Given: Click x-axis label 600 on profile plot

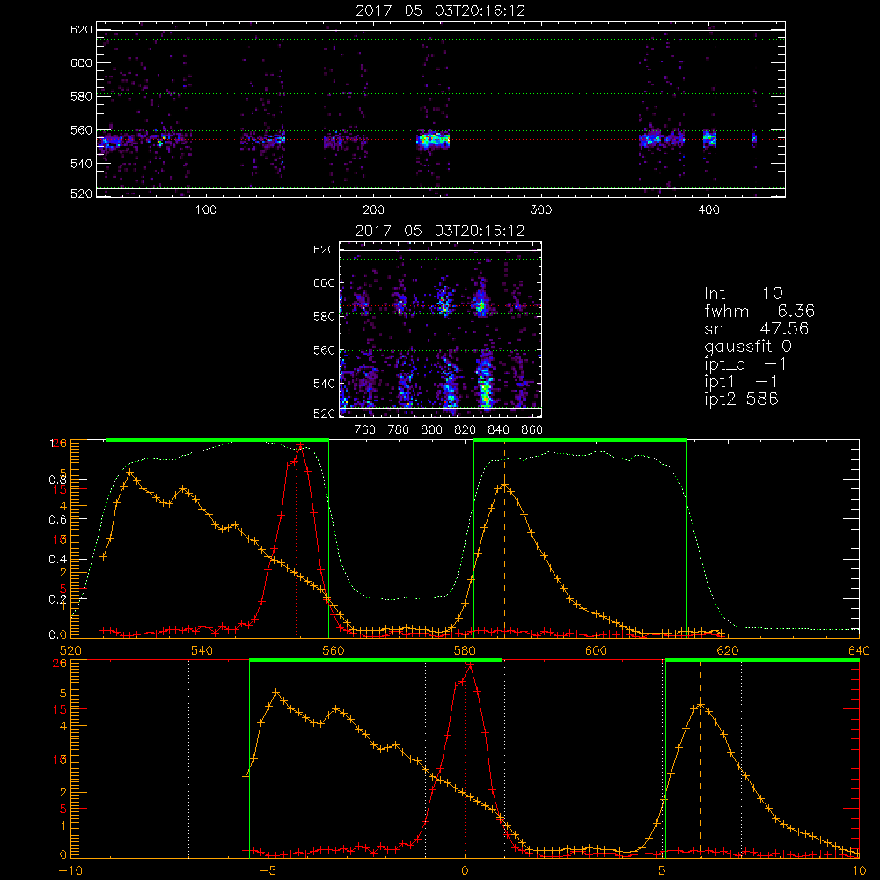Looking at the screenshot, I should [x=596, y=650].
